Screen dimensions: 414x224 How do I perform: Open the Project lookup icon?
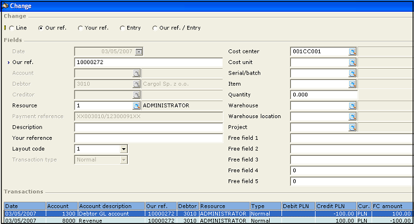(x=352, y=127)
